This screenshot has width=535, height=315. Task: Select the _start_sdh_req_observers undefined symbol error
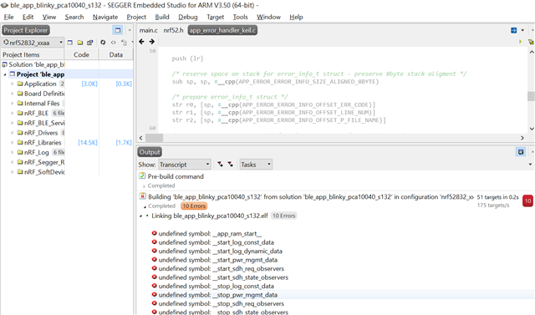tap(342, 269)
